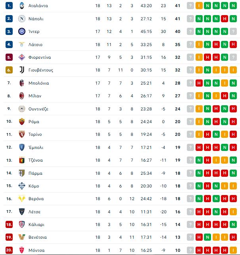Viewport: 240px width, 255px height.
Task: Click the orange I badge in Μόντσα row
Action: click(234, 250)
